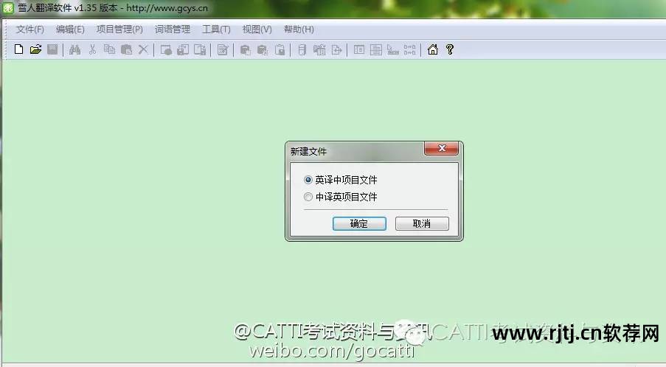
Task: Click the two-column layout view icon
Action: tap(359, 49)
